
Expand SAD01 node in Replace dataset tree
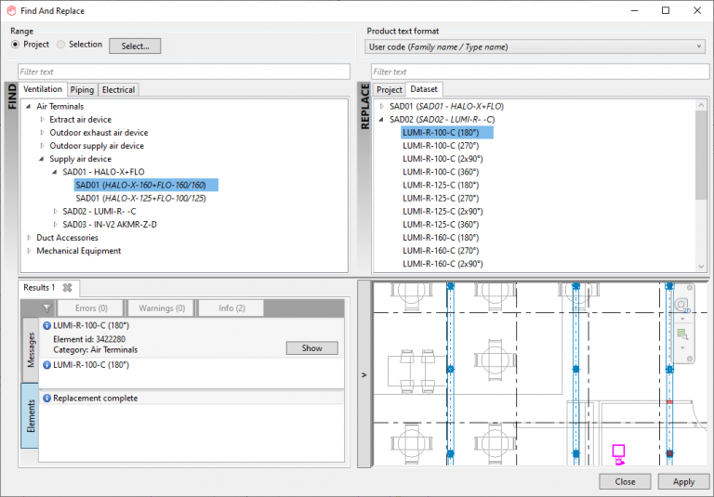click(381, 107)
